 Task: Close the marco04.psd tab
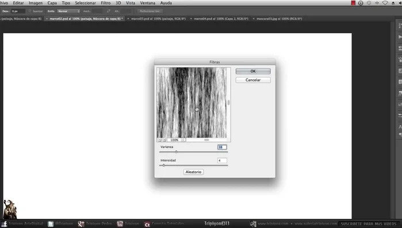click(x=191, y=19)
